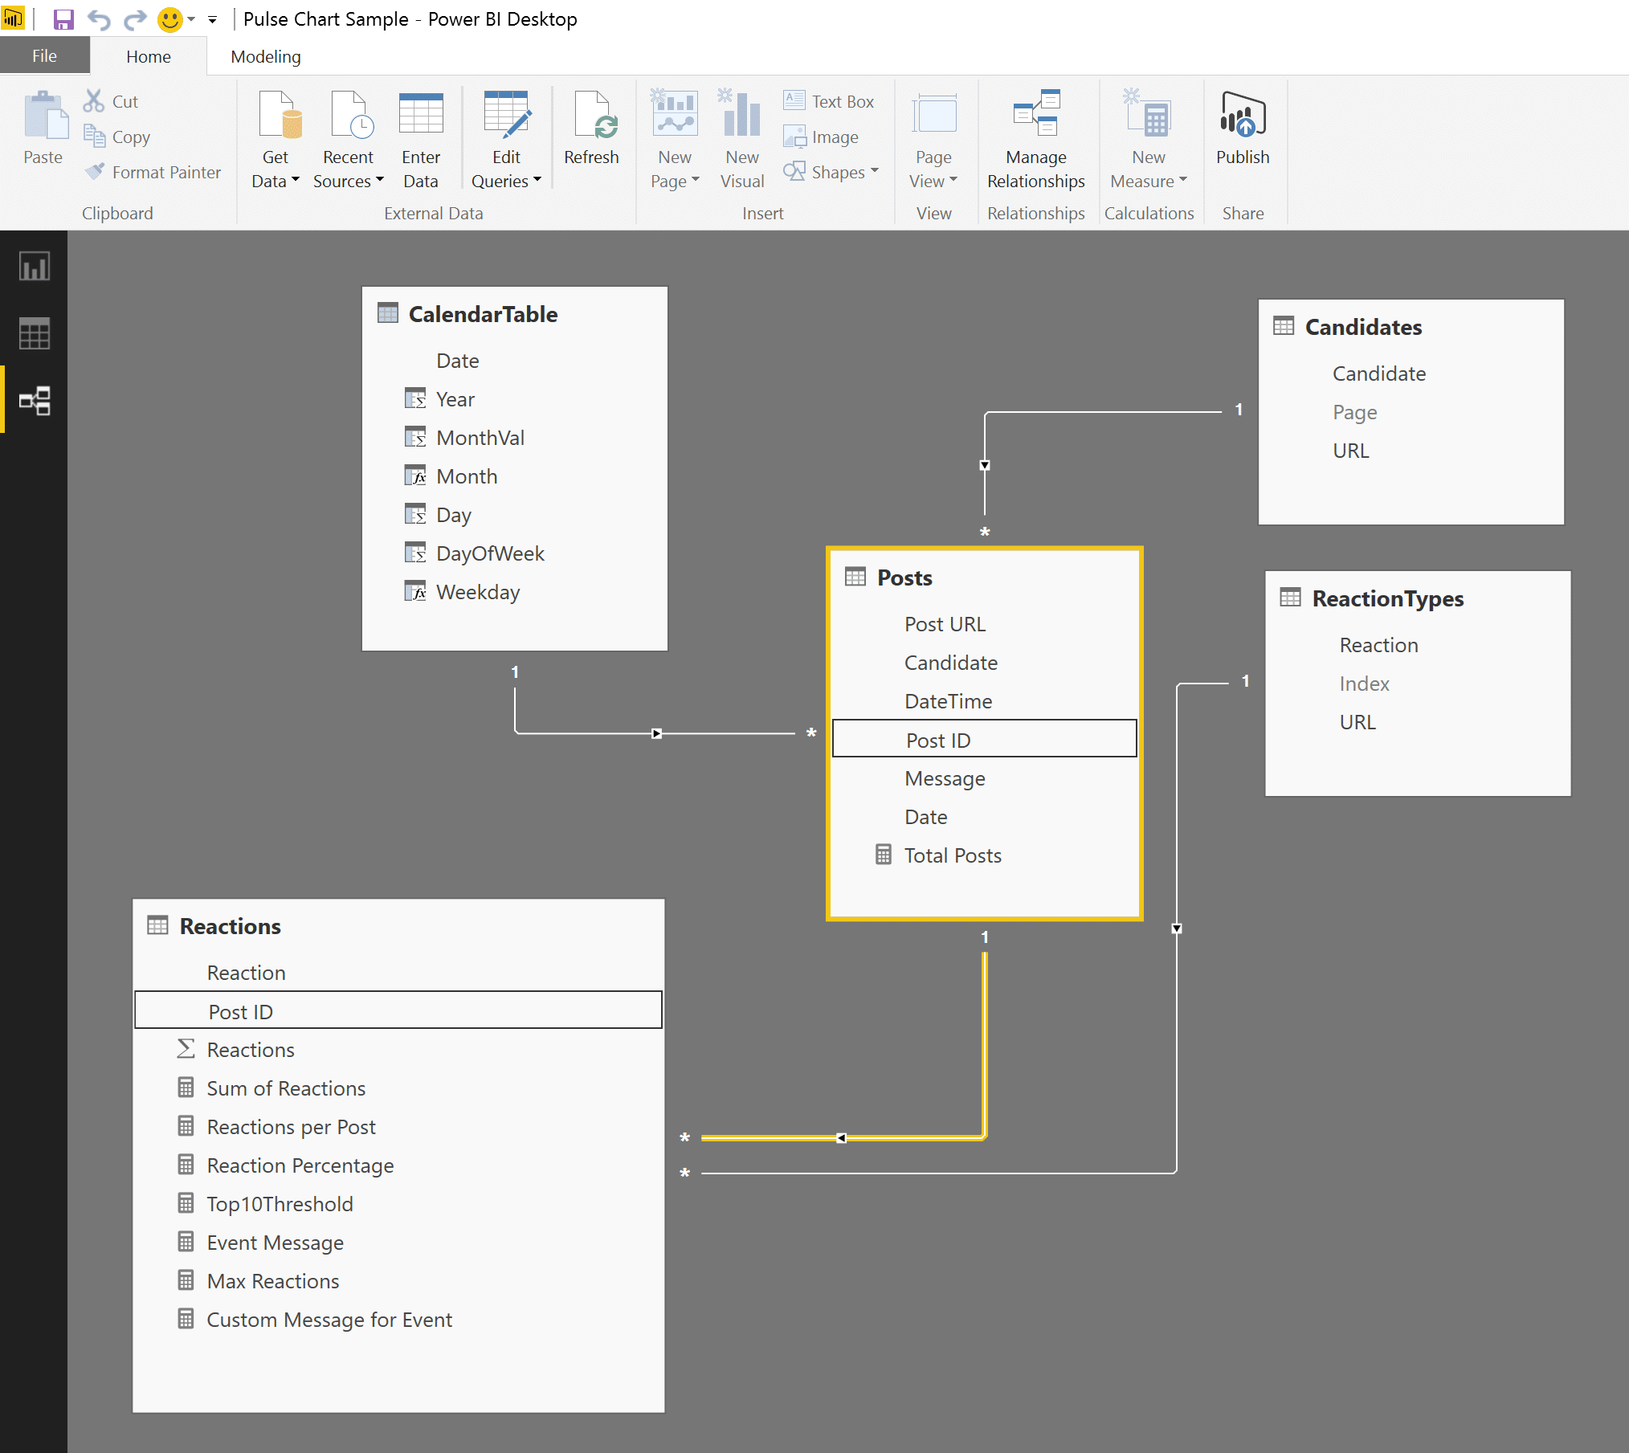Open the File menu tab

44,56
